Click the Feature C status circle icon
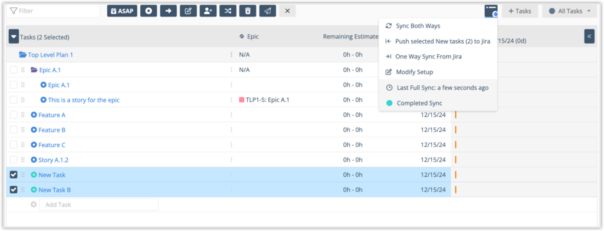Viewport: 604px width, 231px height. click(34, 145)
